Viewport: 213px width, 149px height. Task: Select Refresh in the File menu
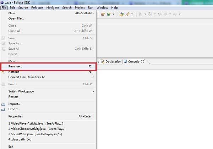(x=49, y=72)
